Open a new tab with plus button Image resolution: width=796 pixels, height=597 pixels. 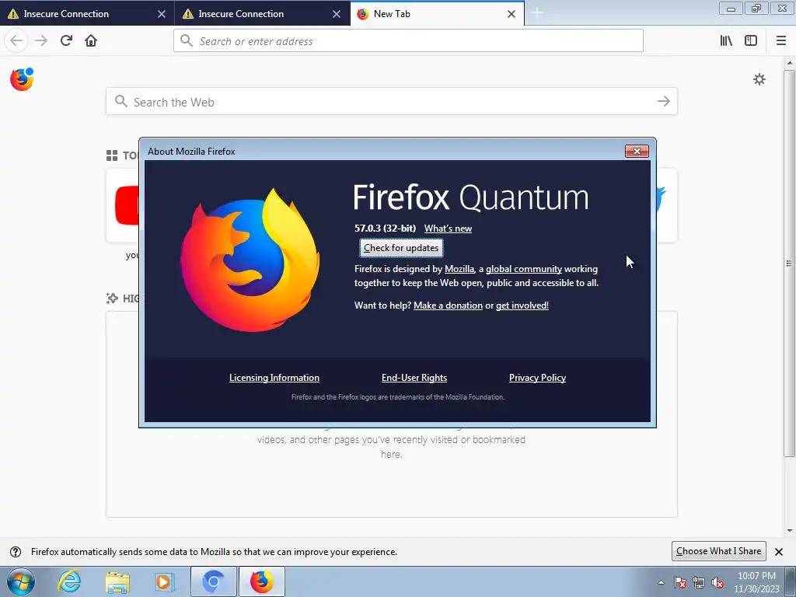coord(536,14)
